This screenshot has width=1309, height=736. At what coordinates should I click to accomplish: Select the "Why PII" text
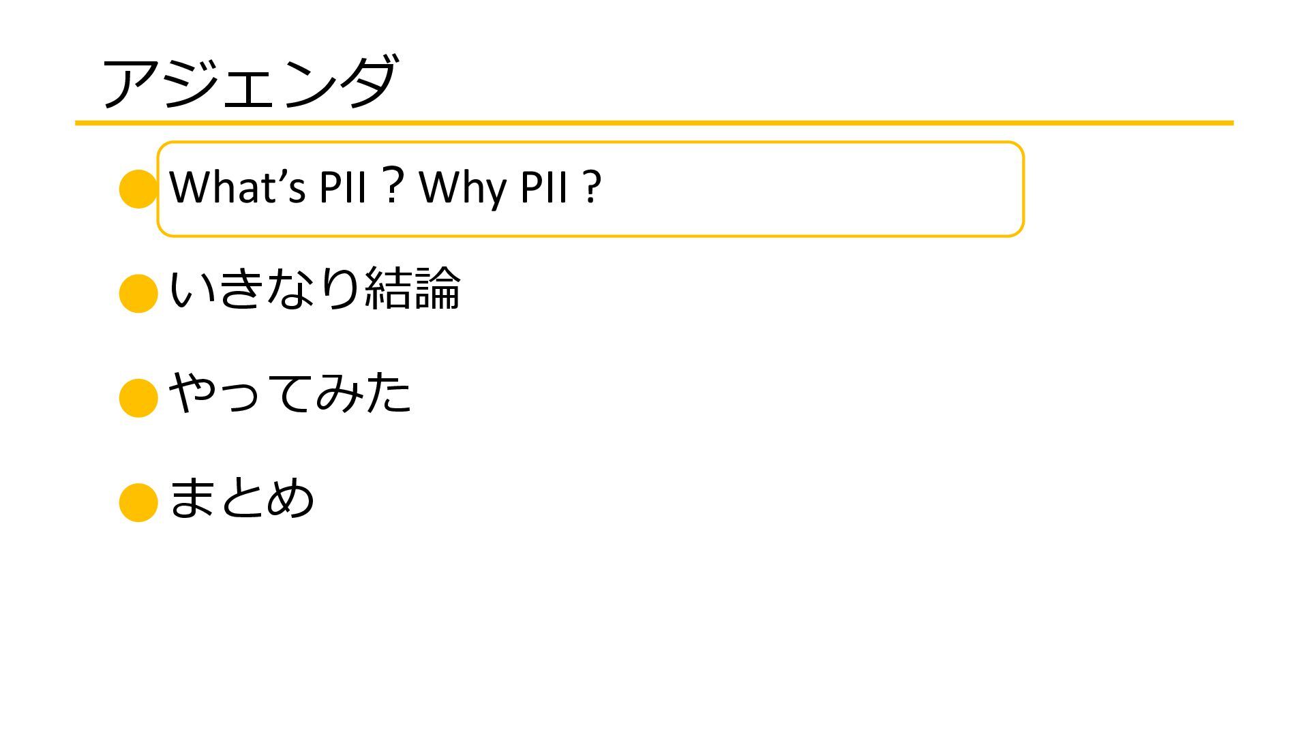pos(494,187)
